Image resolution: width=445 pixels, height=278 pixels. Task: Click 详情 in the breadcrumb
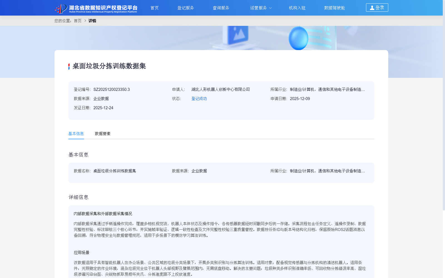(x=92, y=21)
